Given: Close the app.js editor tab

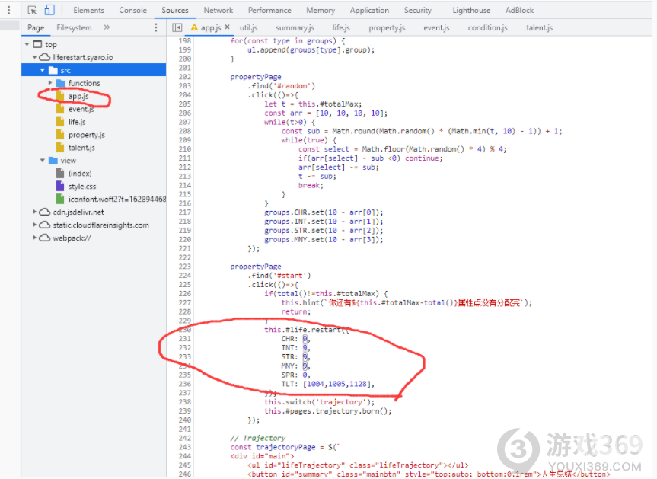Looking at the screenshot, I should [x=227, y=27].
